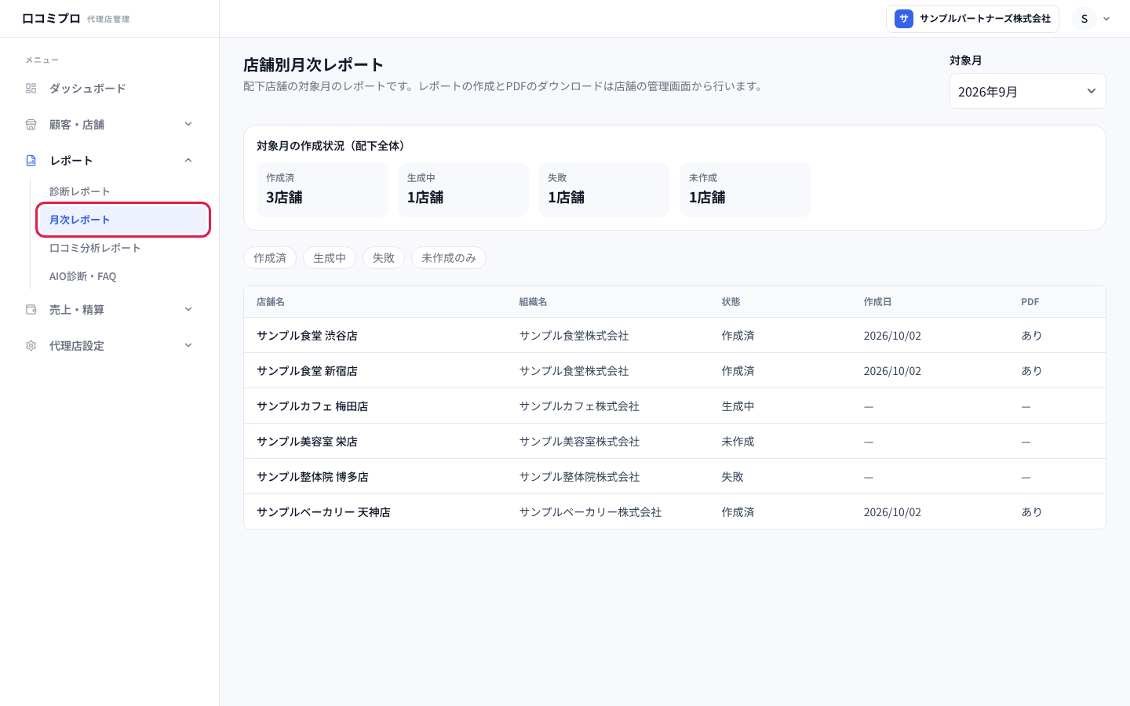Click サンプルベーカリー 天神店 store name
1130x706 pixels.
coord(323,512)
